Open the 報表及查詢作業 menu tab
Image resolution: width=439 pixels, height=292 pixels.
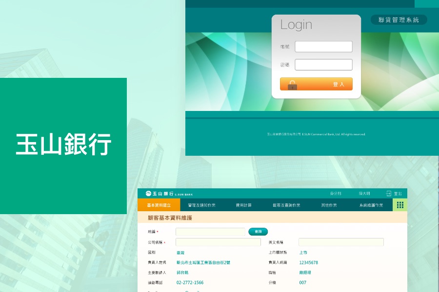point(286,205)
